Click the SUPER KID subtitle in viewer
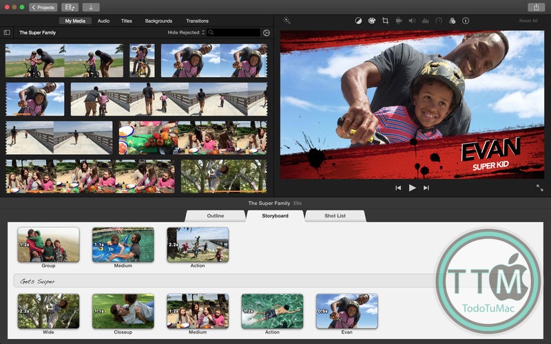The image size is (551, 344). pyautogui.click(x=490, y=166)
